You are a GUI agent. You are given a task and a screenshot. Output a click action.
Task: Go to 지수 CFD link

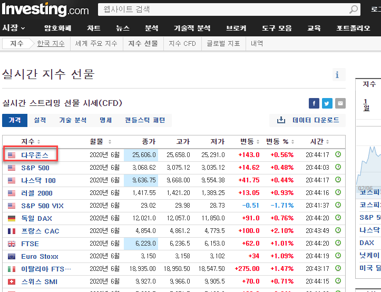182,44
